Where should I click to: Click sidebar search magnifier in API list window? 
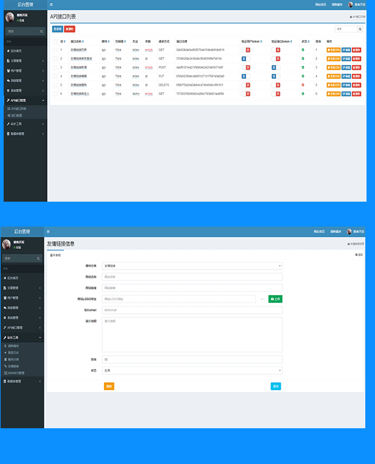[x=41, y=31]
